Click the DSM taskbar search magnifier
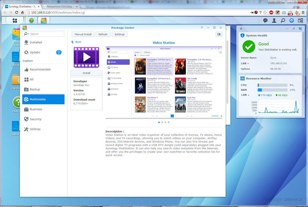Screen dimensions: 308x207 [283, 20]
